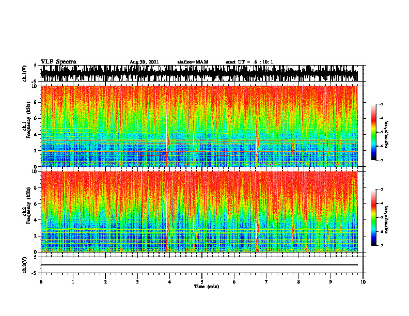The width and height of the screenshot is (409, 316).
Task: Click the "ch.1(V)" waveform axis label
Action: (24, 73)
